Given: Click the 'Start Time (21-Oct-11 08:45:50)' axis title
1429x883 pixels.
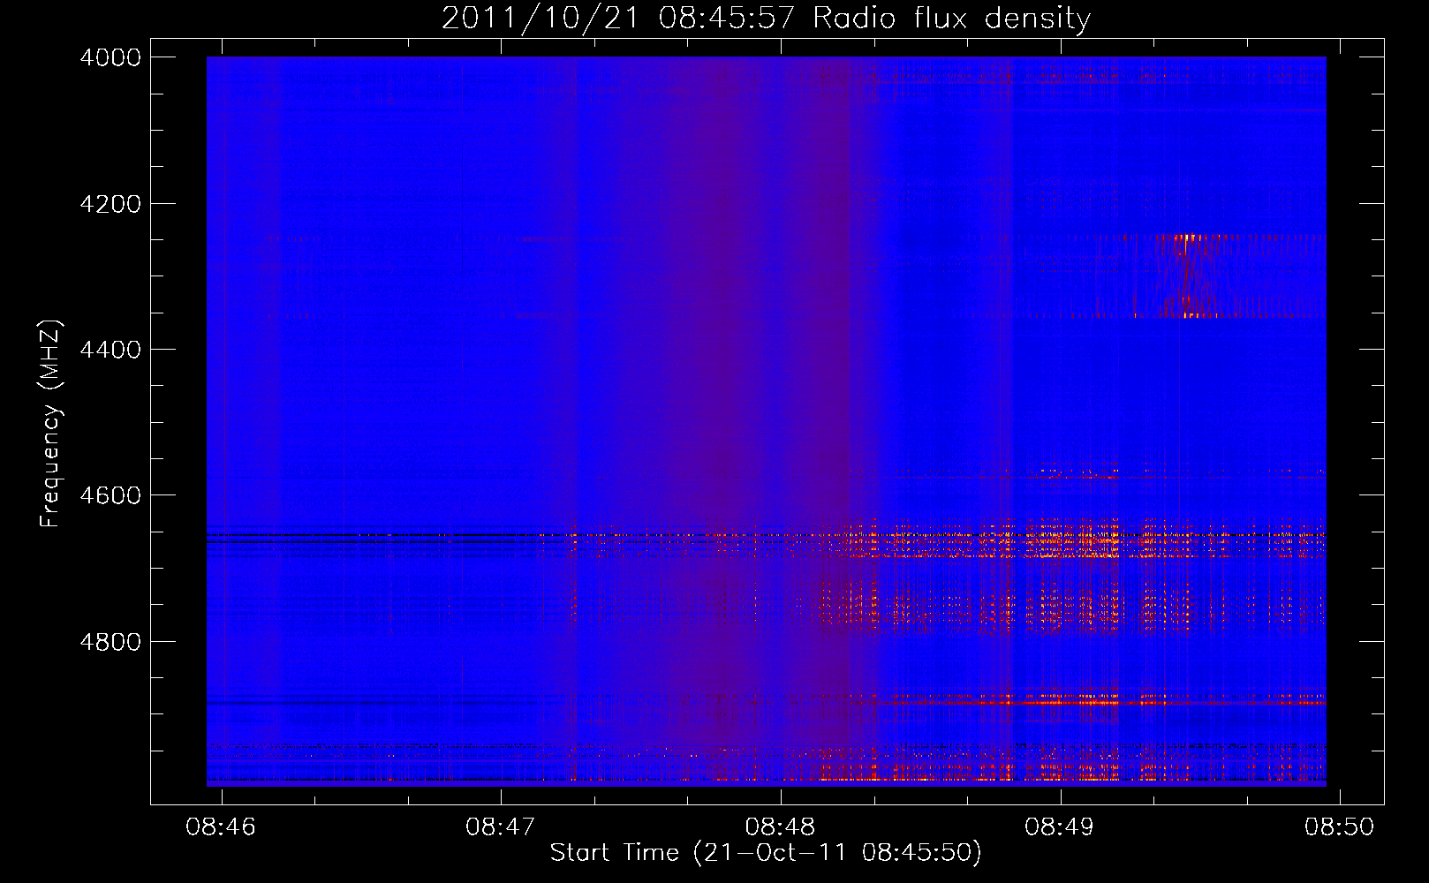Looking at the screenshot, I should [x=766, y=853].
